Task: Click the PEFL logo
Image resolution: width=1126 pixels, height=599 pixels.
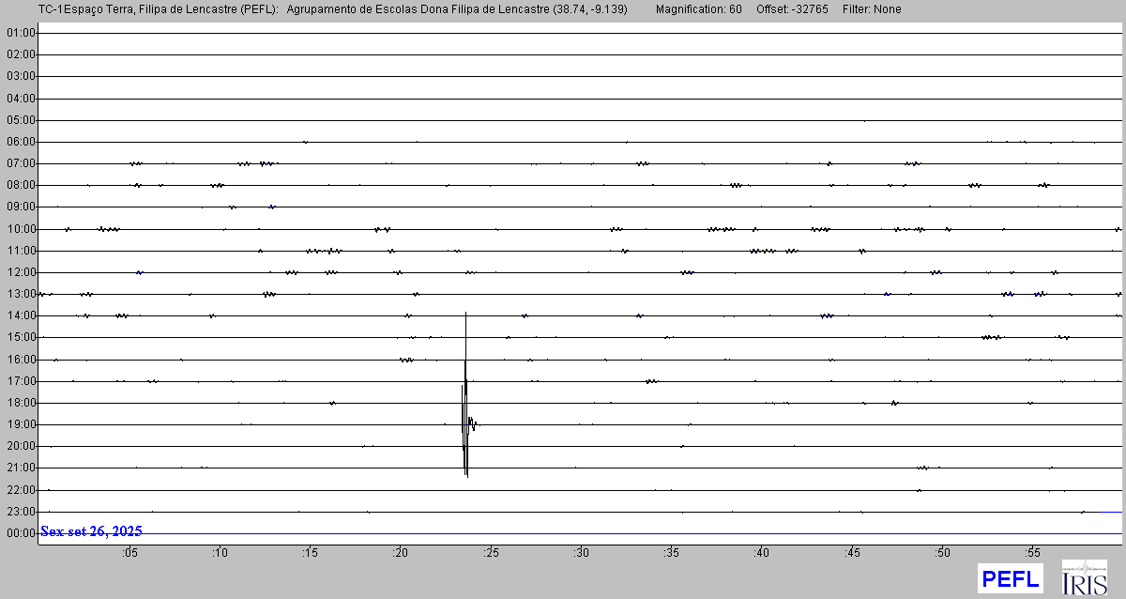Action: (1010, 578)
